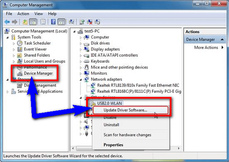Open the File menu
This screenshot has width=229, height=162.
tap(9, 14)
